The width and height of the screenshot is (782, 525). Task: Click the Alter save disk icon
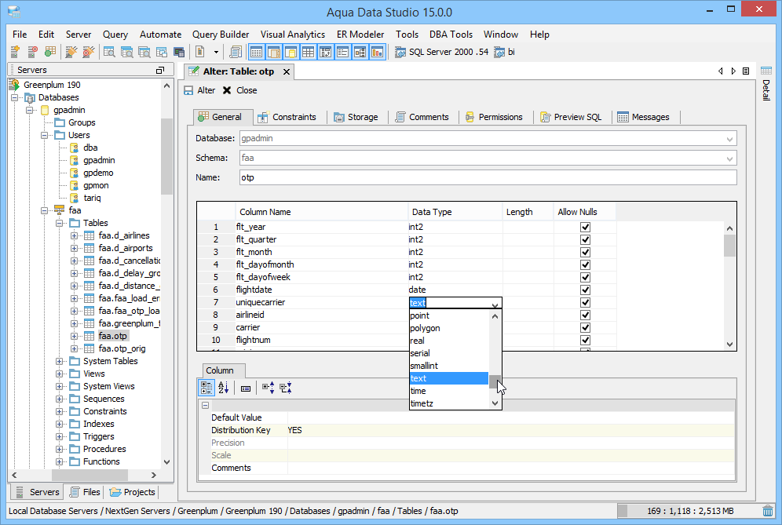point(188,90)
